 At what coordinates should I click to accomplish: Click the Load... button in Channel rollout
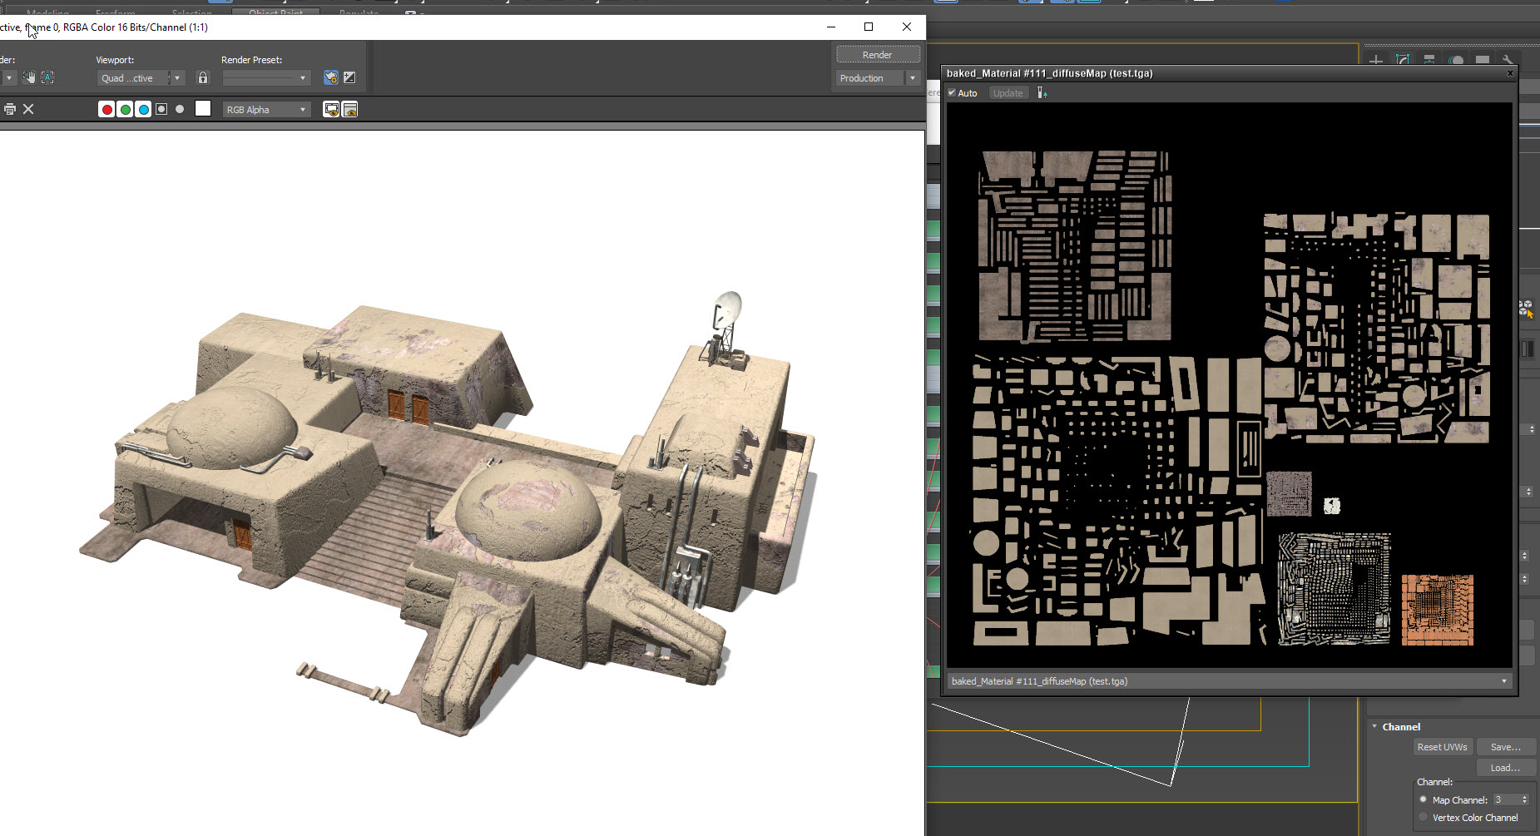point(1506,768)
